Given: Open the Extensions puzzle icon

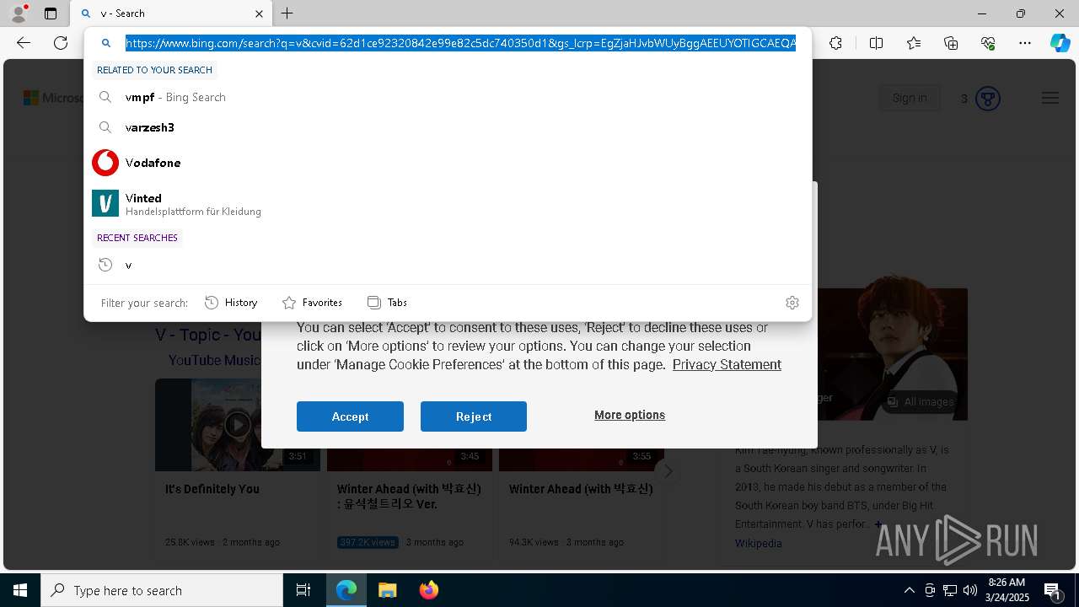Looking at the screenshot, I should (835, 43).
